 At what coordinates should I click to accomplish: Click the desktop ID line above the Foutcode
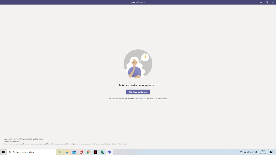(23, 139)
